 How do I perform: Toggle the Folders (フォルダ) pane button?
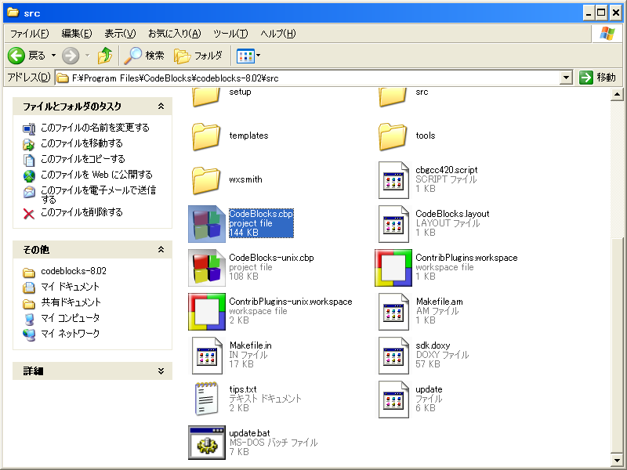click(198, 56)
